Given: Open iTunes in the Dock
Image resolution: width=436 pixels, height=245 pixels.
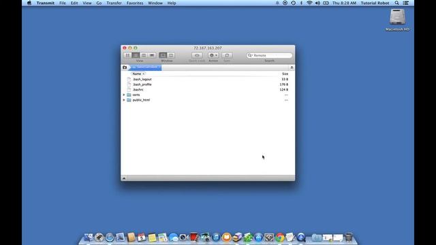Looking at the screenshot, I should [x=216, y=238].
